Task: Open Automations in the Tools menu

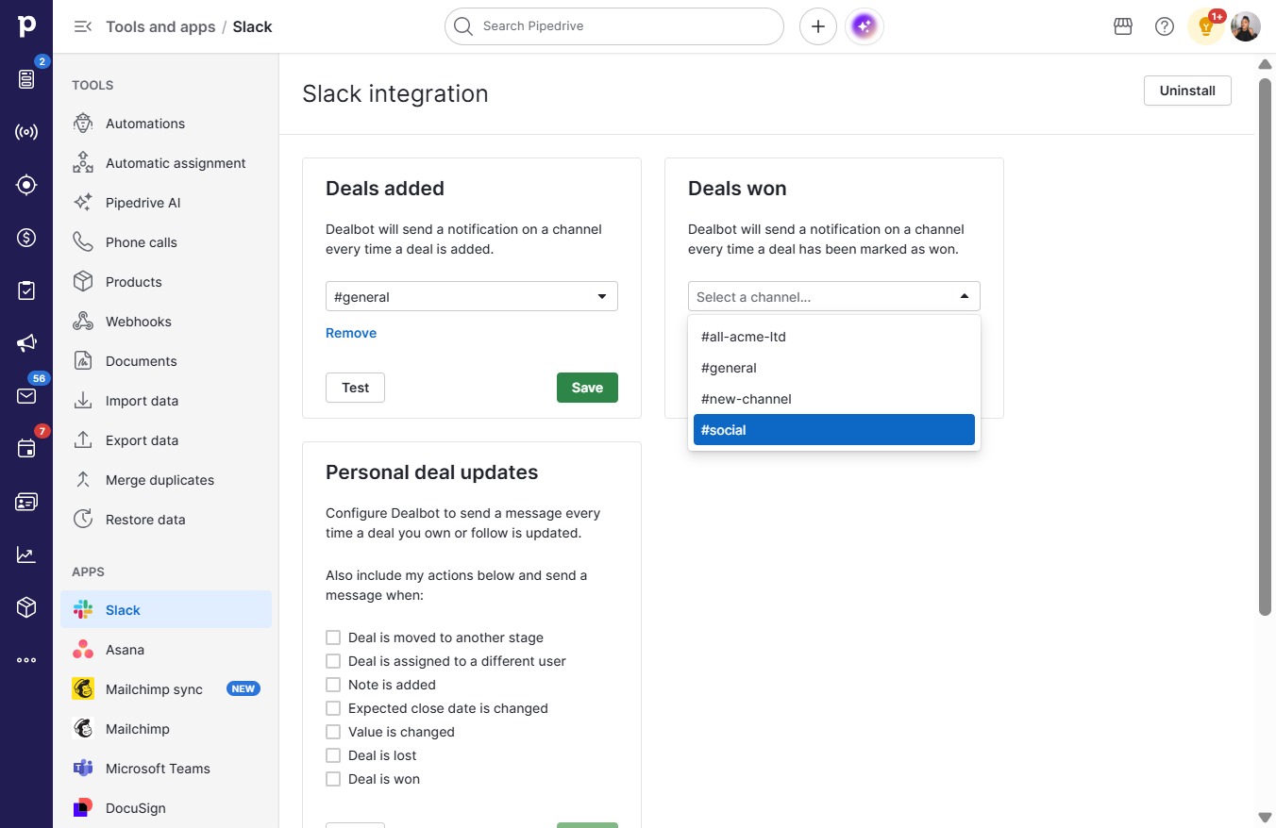Action: click(x=166, y=124)
